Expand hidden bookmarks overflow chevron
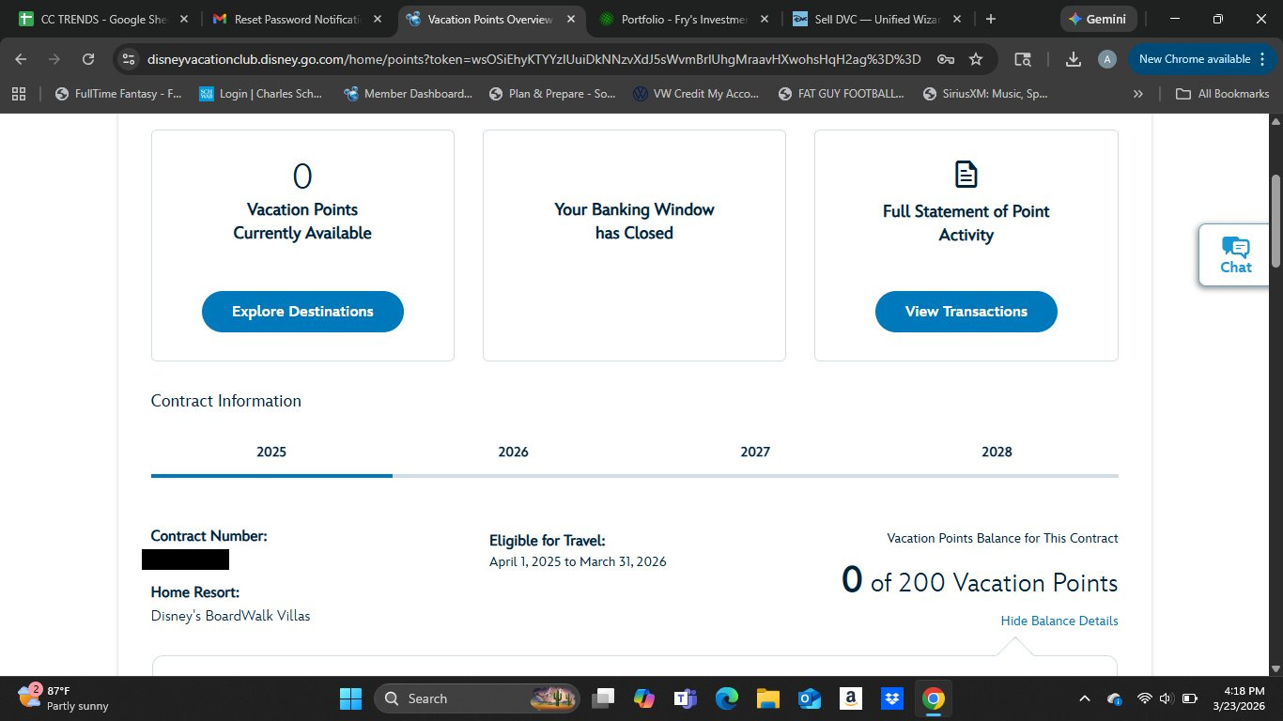 point(1138,94)
